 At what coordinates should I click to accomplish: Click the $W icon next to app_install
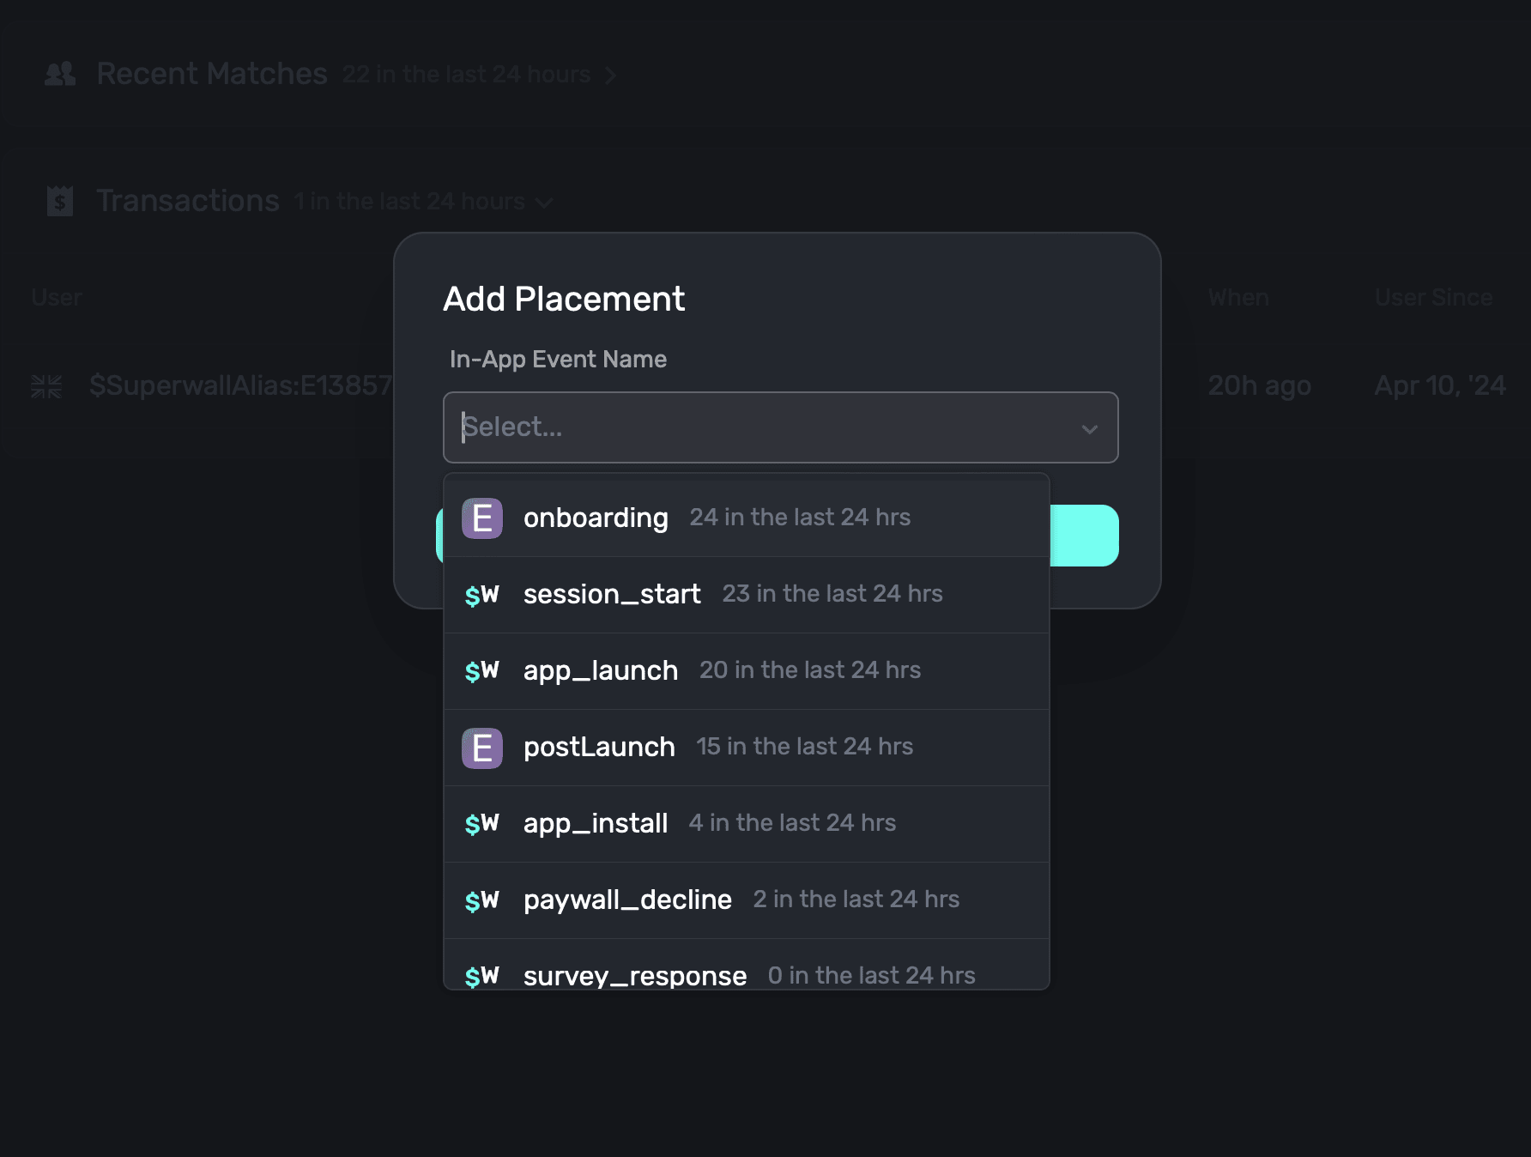(x=481, y=824)
